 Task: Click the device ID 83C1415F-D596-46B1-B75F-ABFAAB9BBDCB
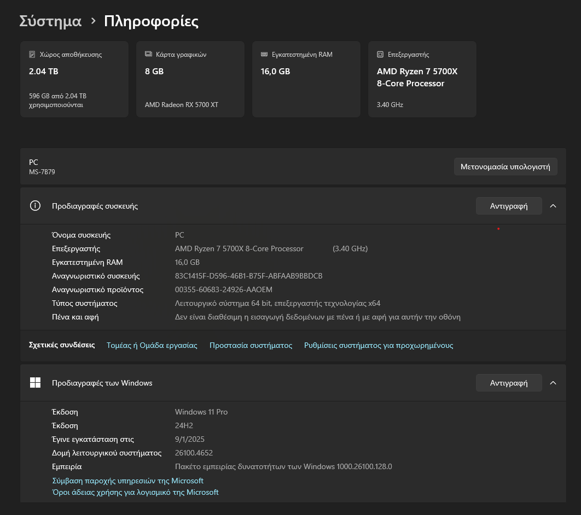coord(248,276)
